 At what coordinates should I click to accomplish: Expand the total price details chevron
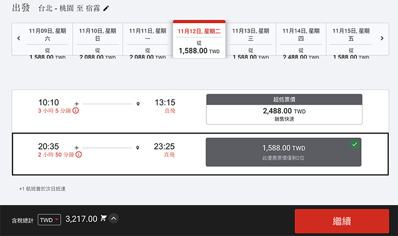[x=114, y=218]
